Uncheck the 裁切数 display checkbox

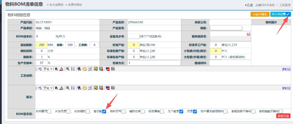(104, 111)
